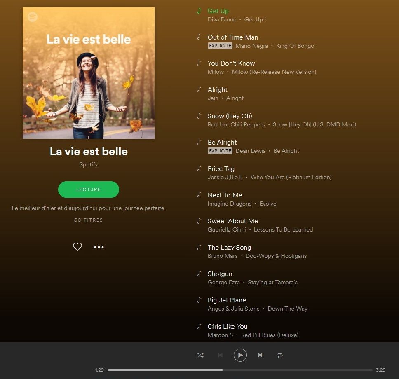Viewport: 399px width, 379px height.
Task: Click the note icon next to Alright
Action: (x=199, y=89)
